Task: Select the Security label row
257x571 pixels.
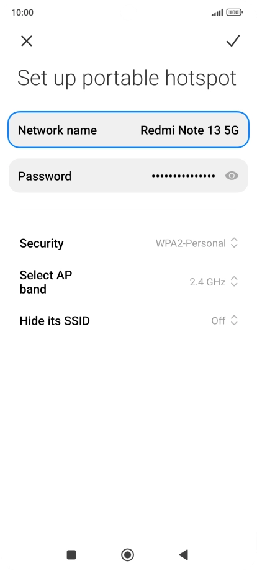Action: pos(128,243)
